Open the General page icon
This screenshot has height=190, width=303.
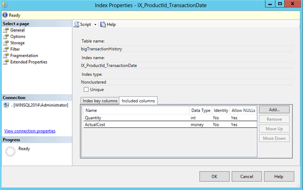coord(6,30)
